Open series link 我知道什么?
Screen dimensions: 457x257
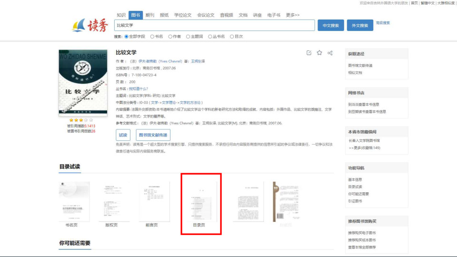pos(139,89)
